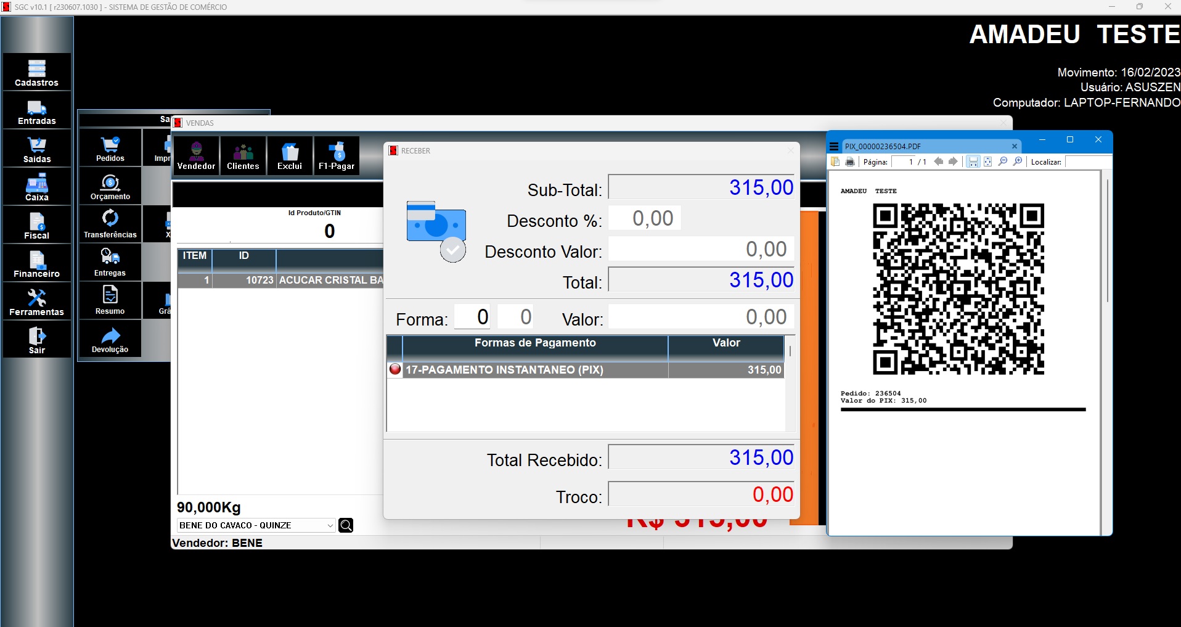Image resolution: width=1181 pixels, height=627 pixels.
Task: Maximize the PDF viewer window
Action: [x=1070, y=140]
